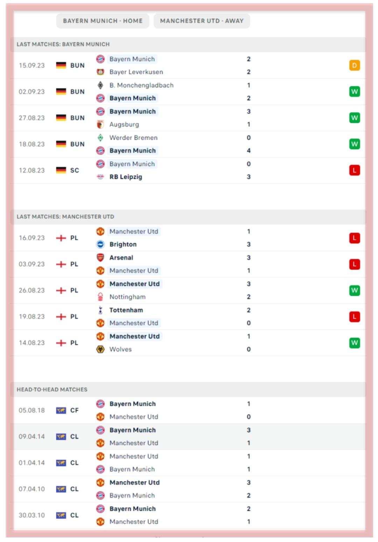Click the England flag beside 16.09.23 match

click(x=61, y=238)
